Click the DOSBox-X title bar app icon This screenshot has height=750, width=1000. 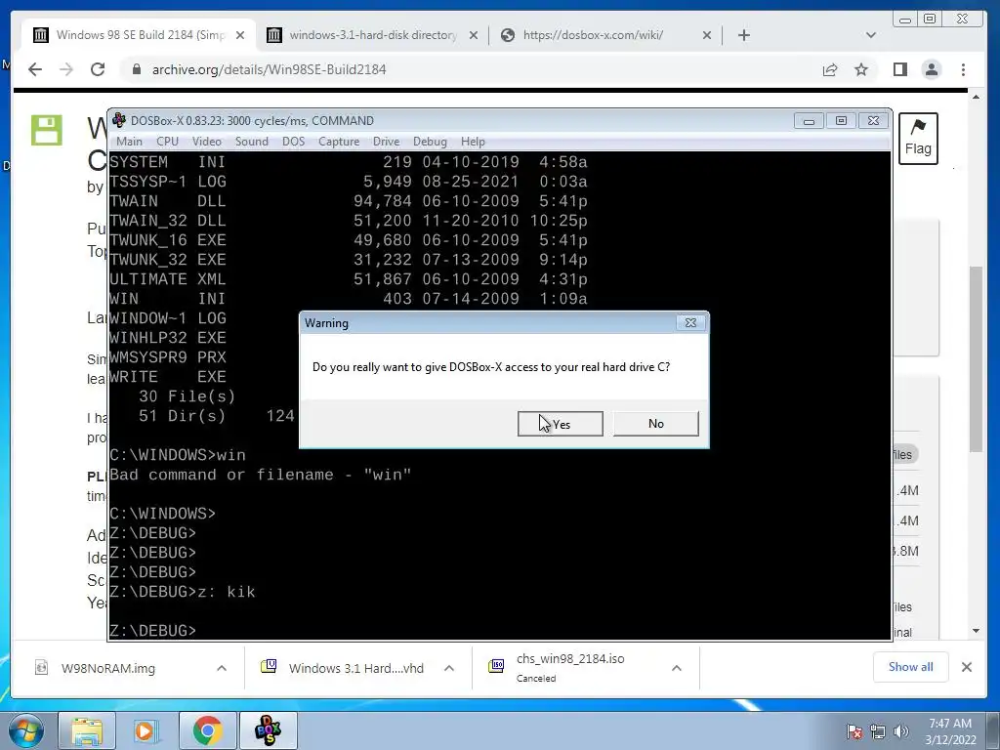tap(118, 120)
